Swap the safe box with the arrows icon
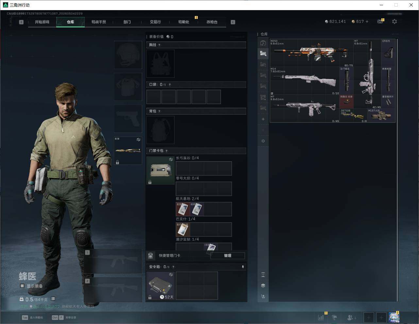419x324 pixels. tap(171, 275)
